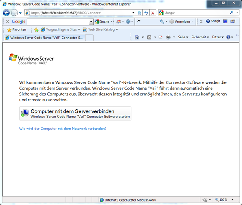Expand the address bar dropdown arrow
Viewport: 242px width, 205px height.
(x=133, y=13)
